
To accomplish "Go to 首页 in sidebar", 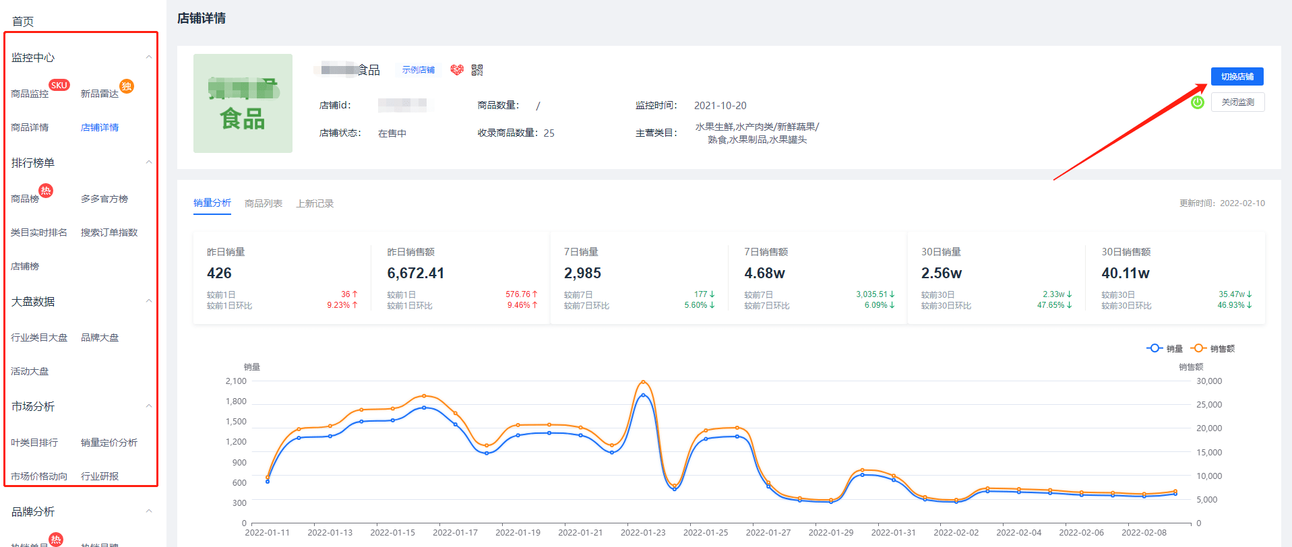I will coord(23,22).
